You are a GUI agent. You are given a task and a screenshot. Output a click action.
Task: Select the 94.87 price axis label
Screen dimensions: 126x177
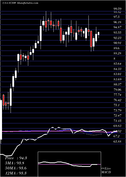[x=117, y=27]
